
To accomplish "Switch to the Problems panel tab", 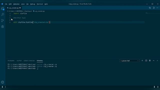I will 11,61.
